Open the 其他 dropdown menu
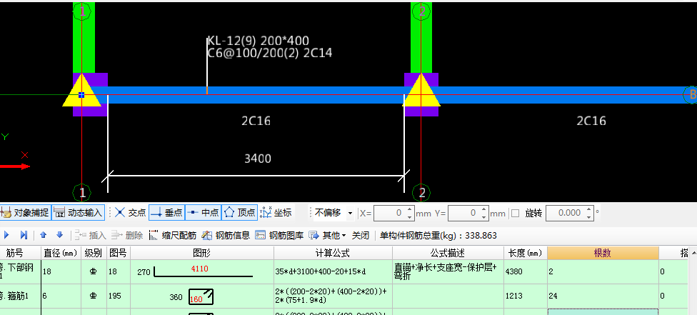The width and height of the screenshot is (697, 315). (328, 236)
